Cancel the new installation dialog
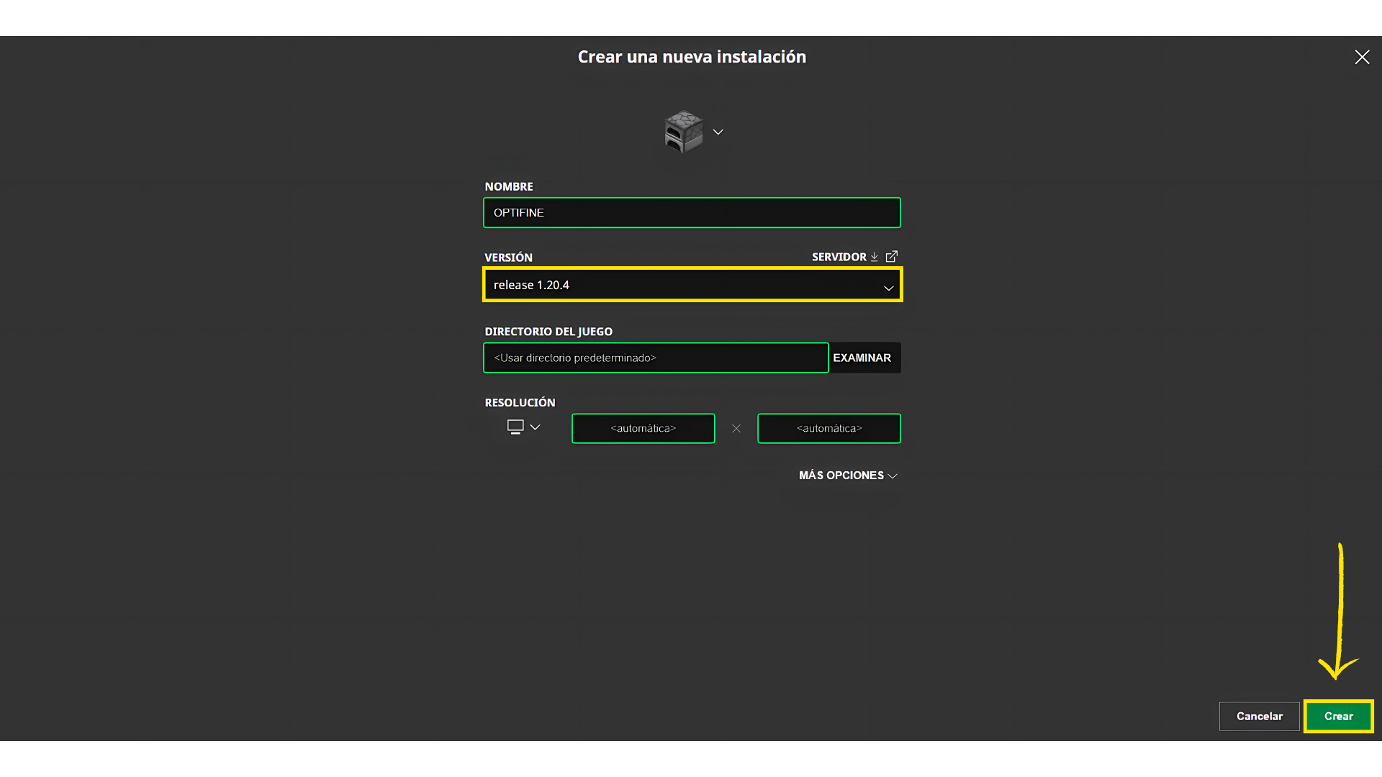Image resolution: width=1382 pixels, height=777 pixels. [x=1259, y=717]
